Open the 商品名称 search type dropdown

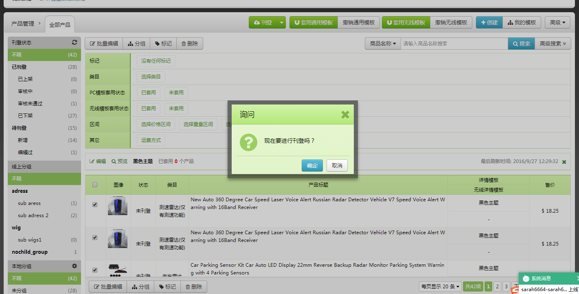coord(383,44)
